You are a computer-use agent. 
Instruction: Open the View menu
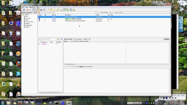27,7
